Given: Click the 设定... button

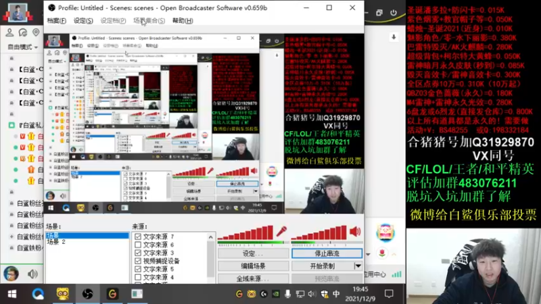Looking at the screenshot, I should click(253, 253).
